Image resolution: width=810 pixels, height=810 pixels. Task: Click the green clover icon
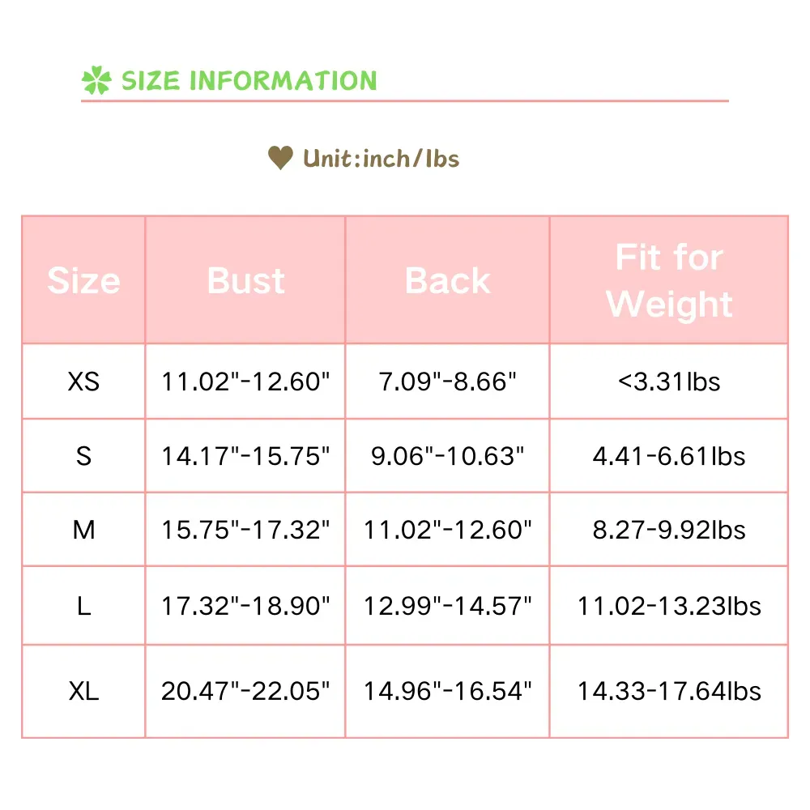click(x=96, y=81)
